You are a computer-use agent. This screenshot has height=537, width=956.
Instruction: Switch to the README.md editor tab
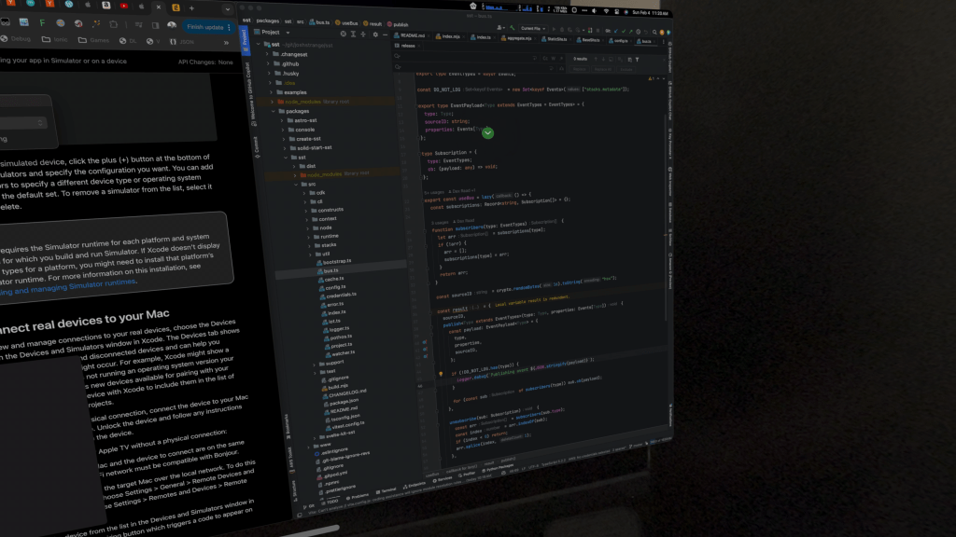pyautogui.click(x=409, y=38)
